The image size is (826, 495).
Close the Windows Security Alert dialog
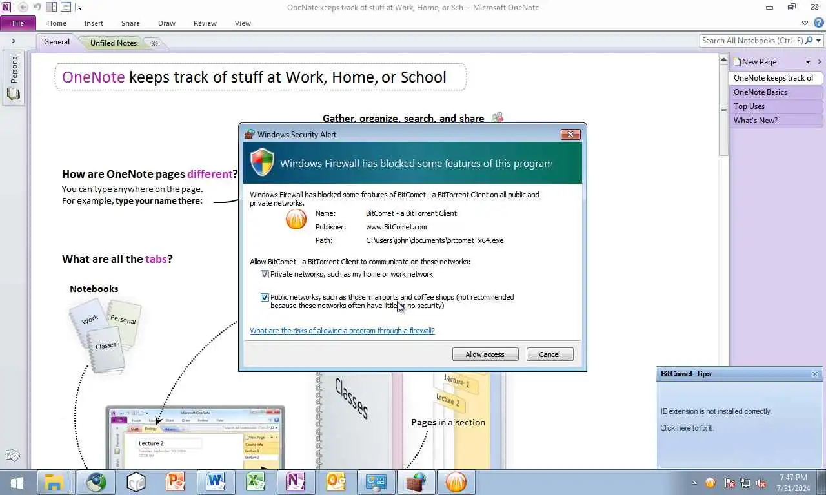pyautogui.click(x=570, y=134)
